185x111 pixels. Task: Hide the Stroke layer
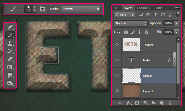(x=117, y=75)
